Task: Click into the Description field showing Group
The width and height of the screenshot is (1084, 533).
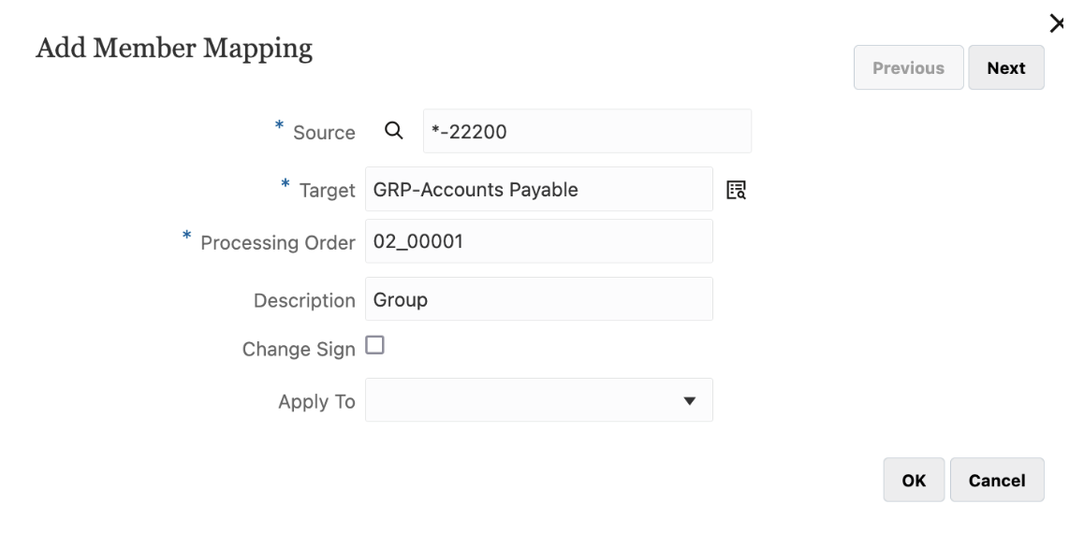Action: 538,300
